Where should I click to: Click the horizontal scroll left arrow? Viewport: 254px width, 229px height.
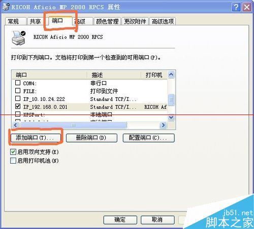(x=16, y=125)
